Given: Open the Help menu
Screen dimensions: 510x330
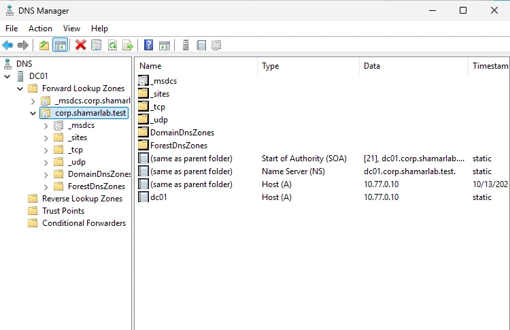Looking at the screenshot, I should 99,29.
